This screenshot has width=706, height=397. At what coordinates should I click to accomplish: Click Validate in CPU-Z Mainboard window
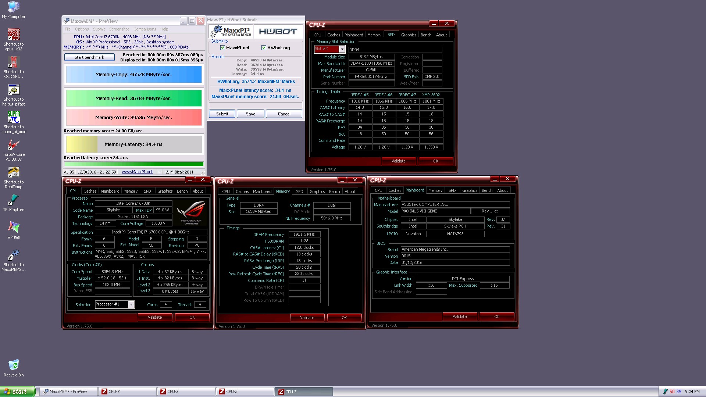pyautogui.click(x=460, y=316)
